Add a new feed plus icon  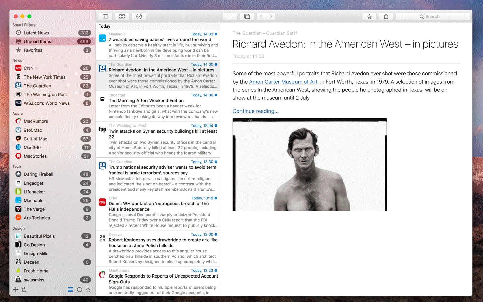(x=16, y=290)
